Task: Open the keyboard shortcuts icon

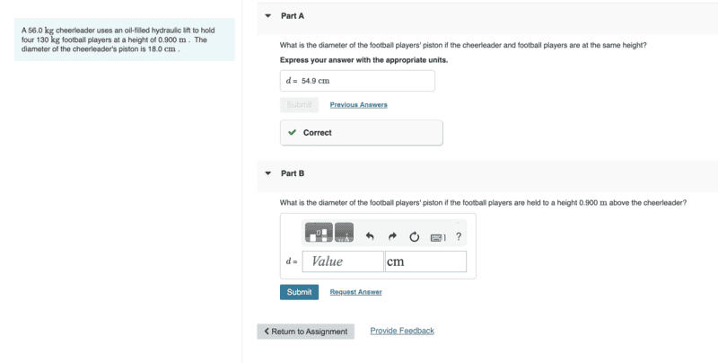Action: [x=438, y=237]
